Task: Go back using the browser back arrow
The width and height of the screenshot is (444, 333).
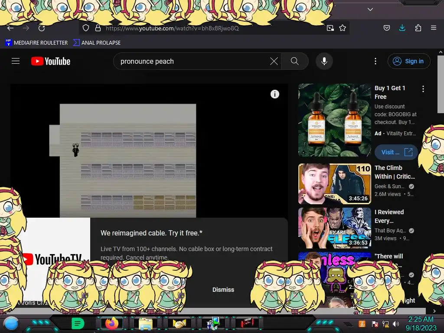Action: pos(10,28)
